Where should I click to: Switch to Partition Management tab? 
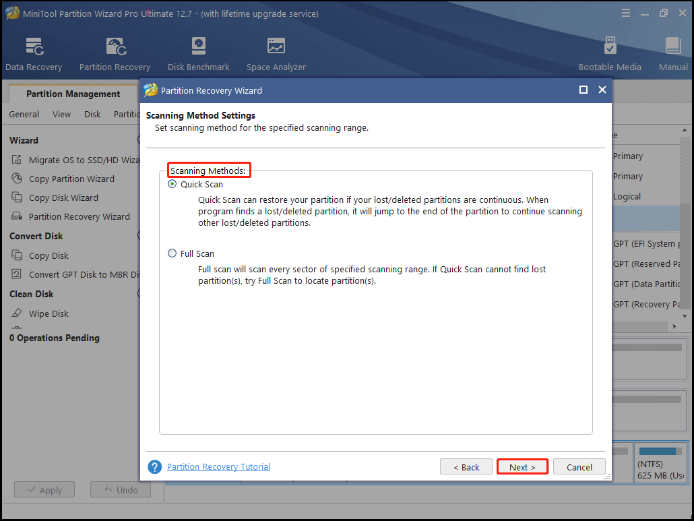[x=73, y=94]
